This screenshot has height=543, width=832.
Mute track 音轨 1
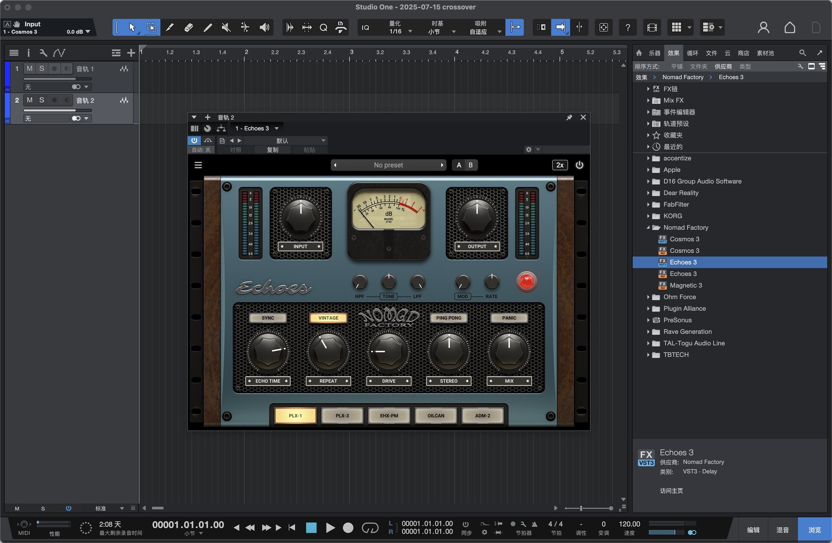[x=29, y=68]
